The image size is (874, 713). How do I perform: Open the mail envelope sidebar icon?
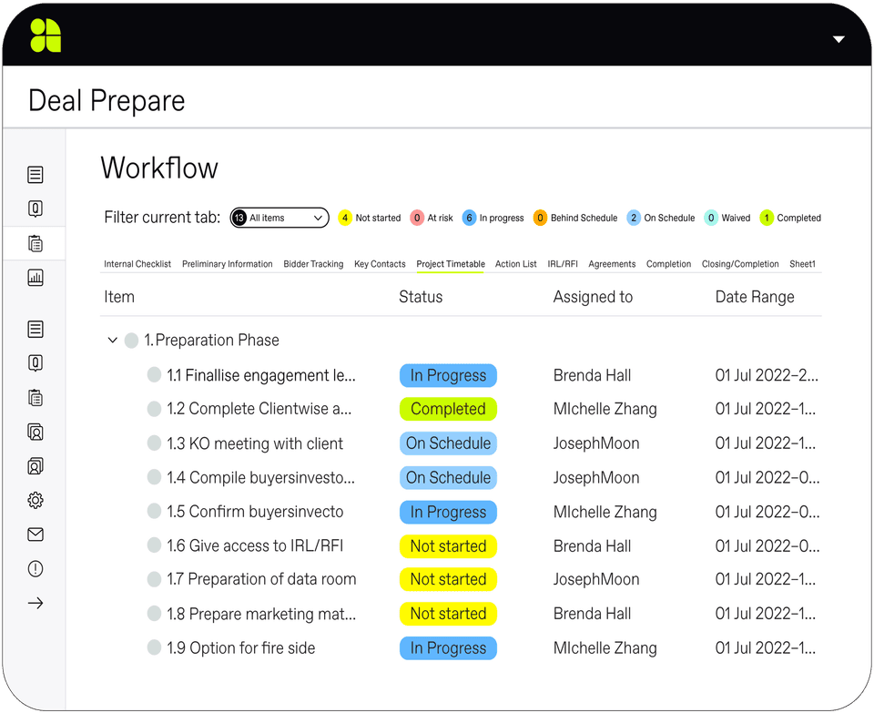pyautogui.click(x=36, y=535)
